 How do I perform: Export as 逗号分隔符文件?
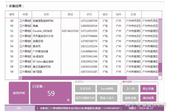tap(85, 98)
